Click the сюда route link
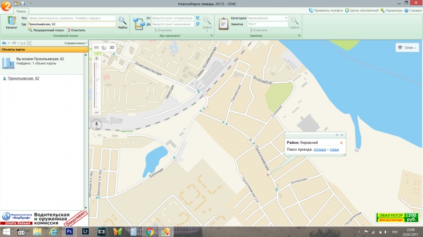Viewport: 423px width, 237px height. click(334, 150)
